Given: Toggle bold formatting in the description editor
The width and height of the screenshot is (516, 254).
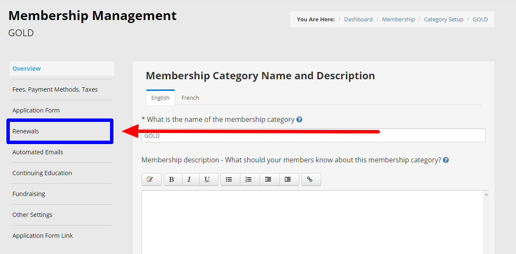Looking at the screenshot, I should (x=171, y=179).
